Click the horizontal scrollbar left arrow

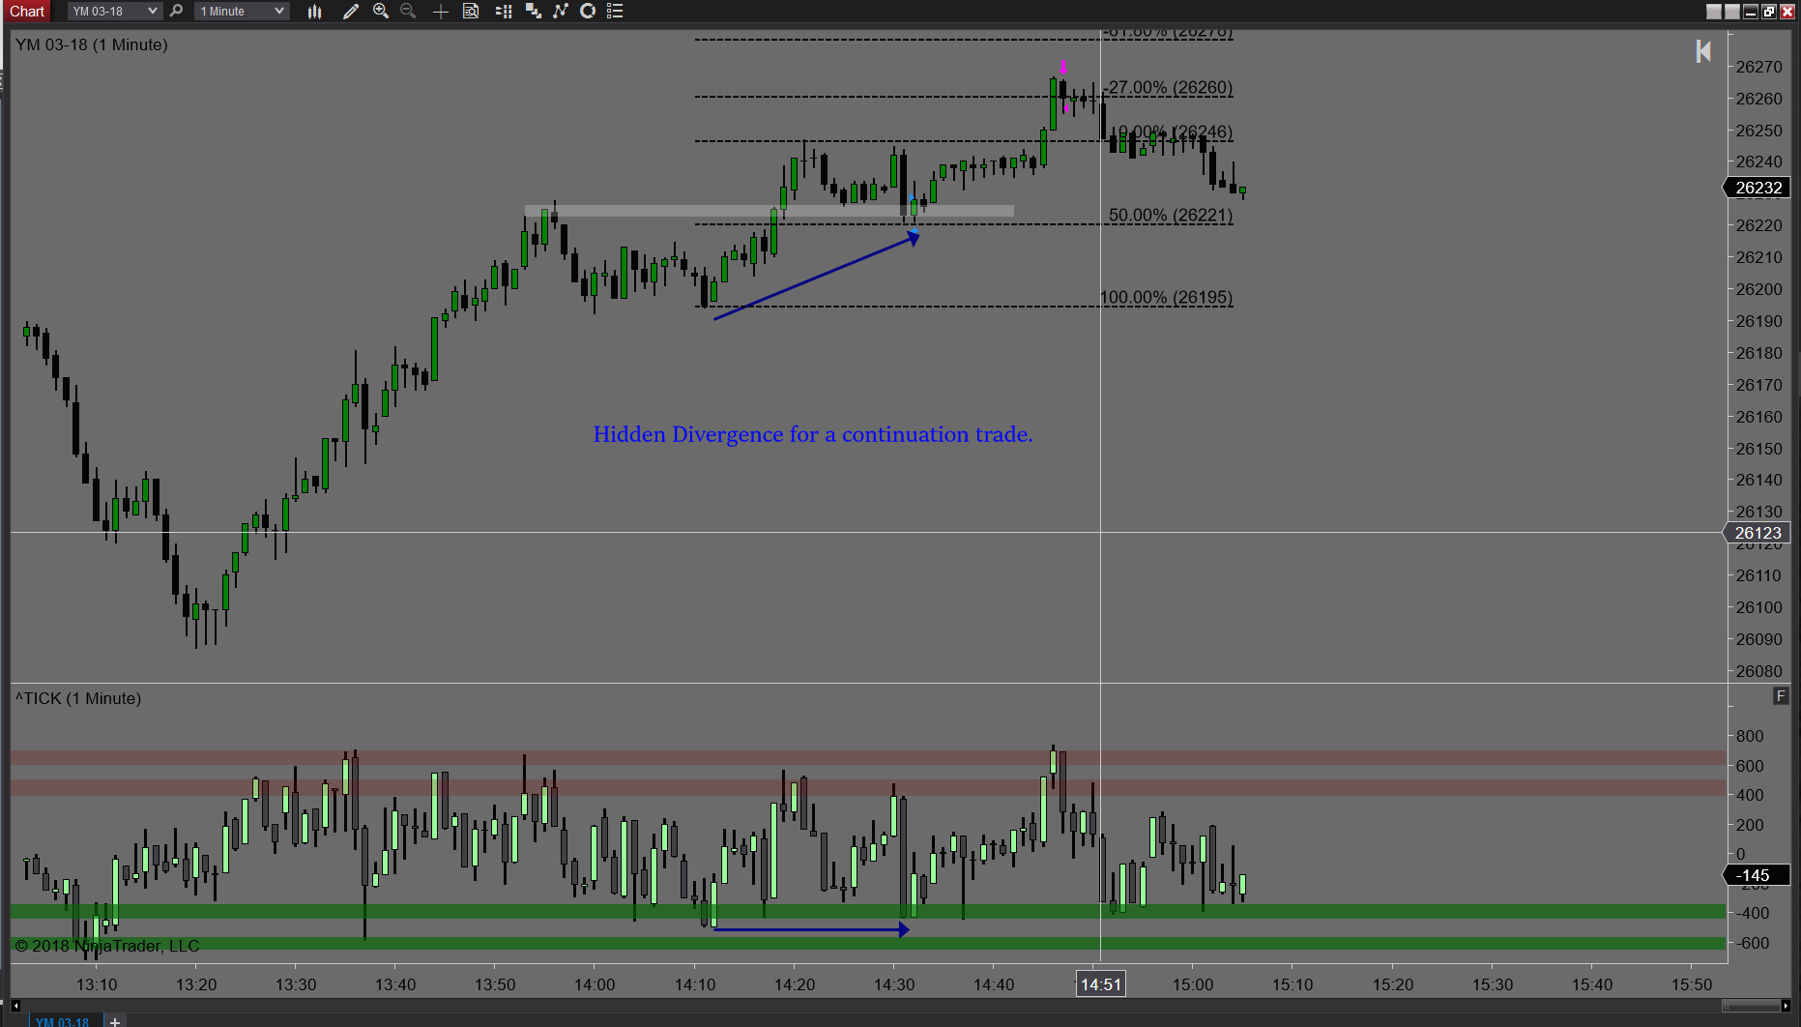pos(15,1006)
